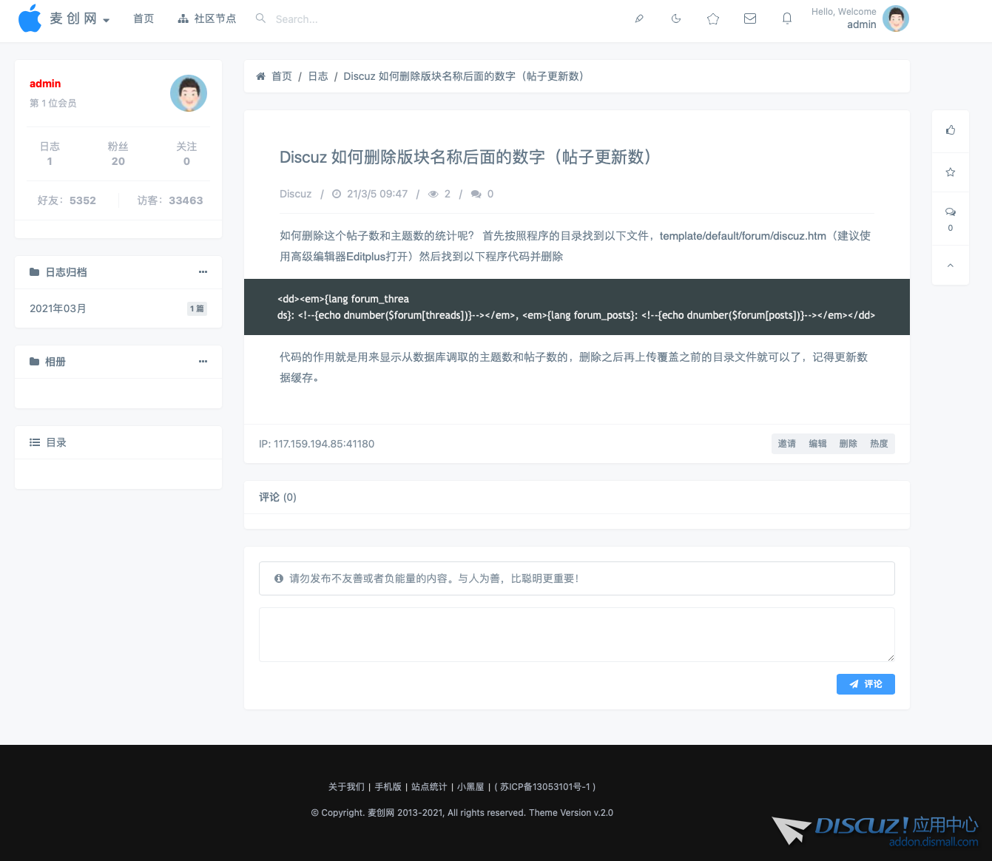Open 日志归档 more options ellipsis
Screen dimensions: 992x861
click(x=203, y=272)
